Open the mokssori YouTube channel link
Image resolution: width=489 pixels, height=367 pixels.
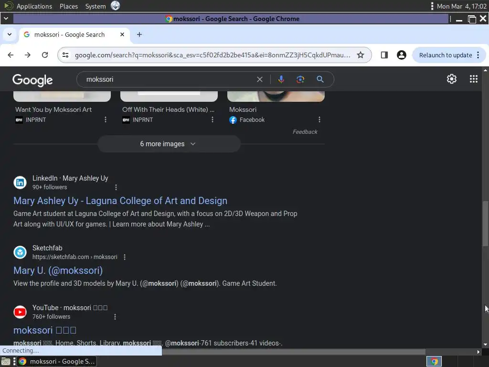[x=44, y=330]
